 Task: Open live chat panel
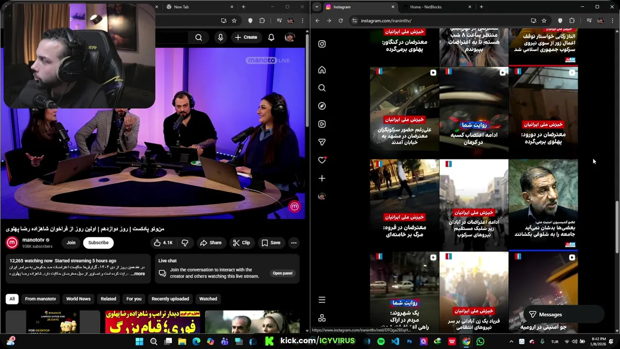point(282,273)
